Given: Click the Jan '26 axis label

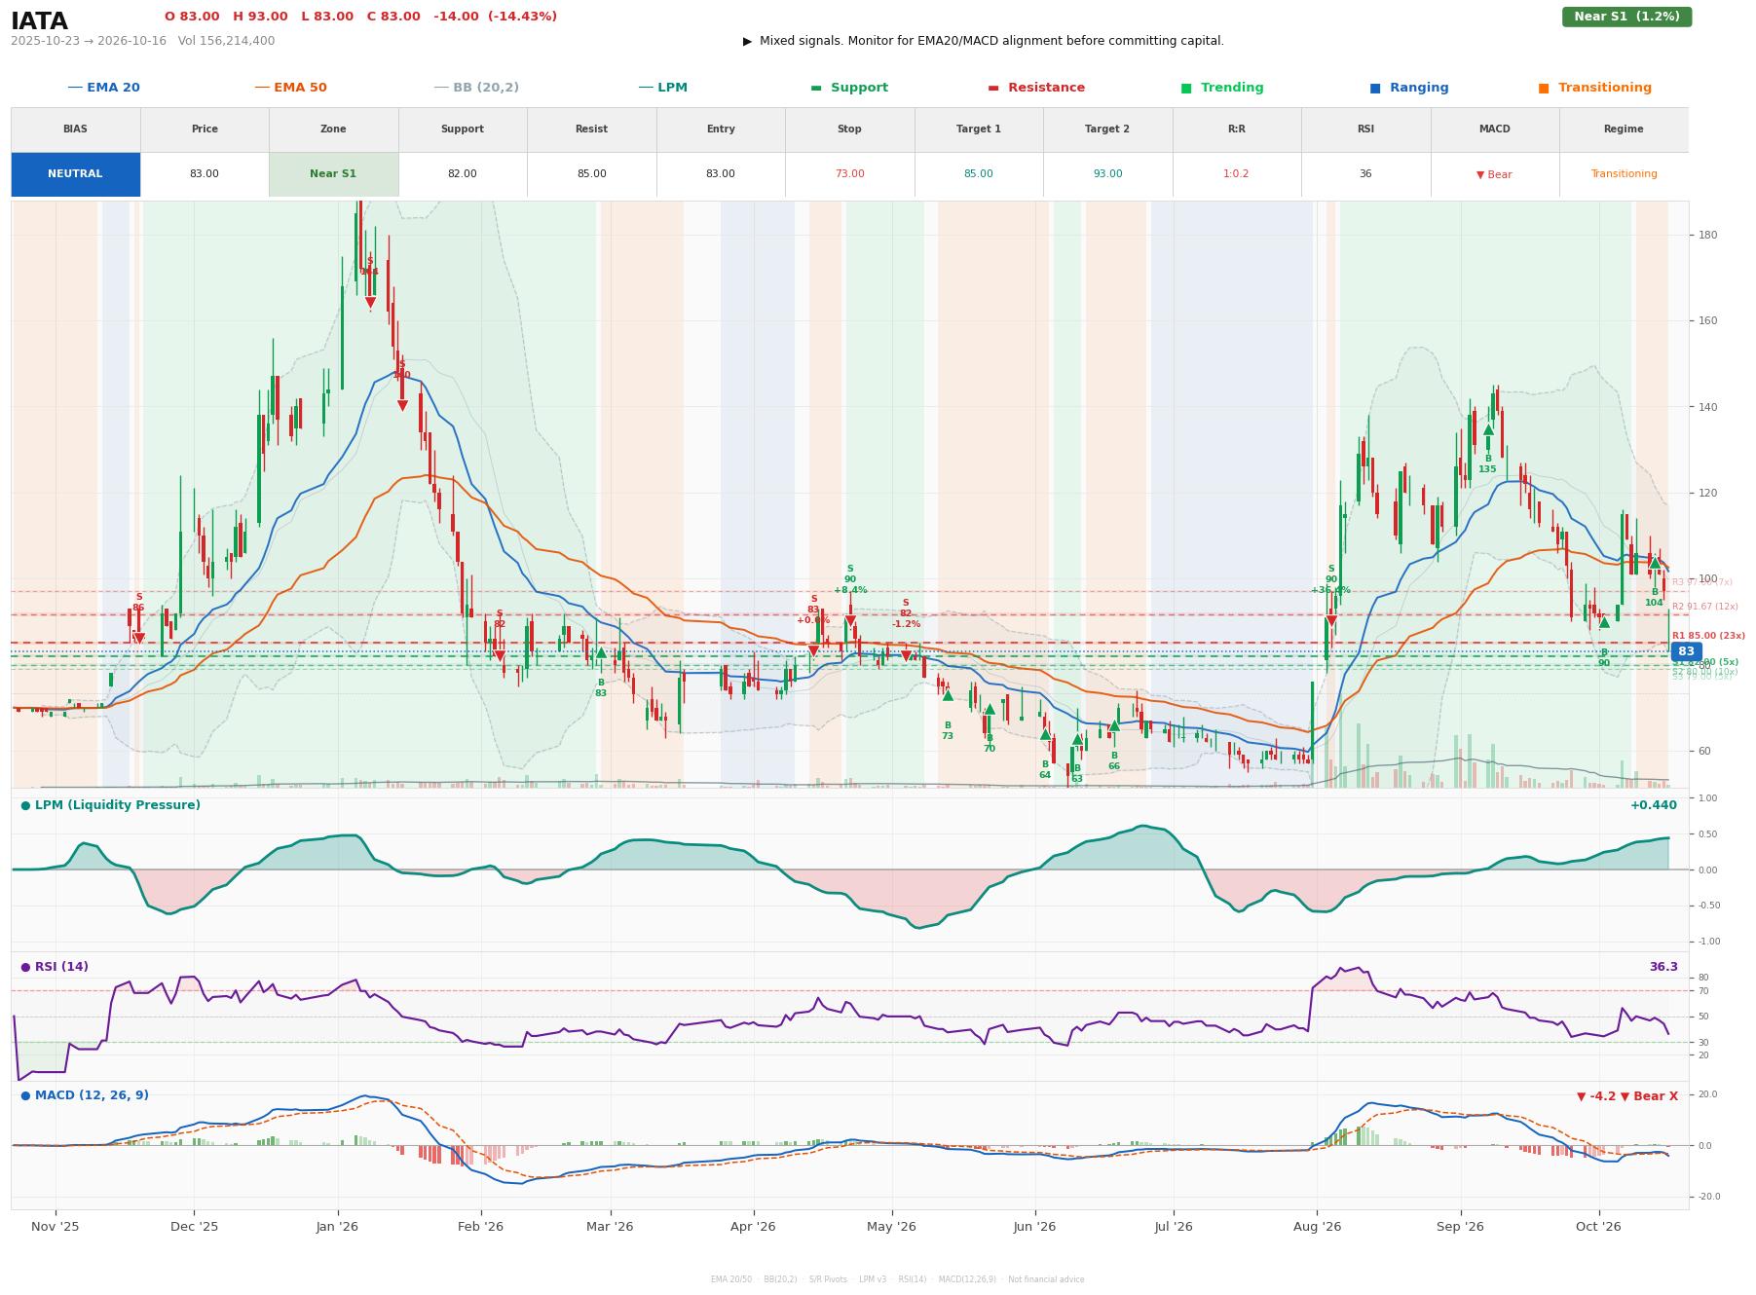Looking at the screenshot, I should 337,1227.
